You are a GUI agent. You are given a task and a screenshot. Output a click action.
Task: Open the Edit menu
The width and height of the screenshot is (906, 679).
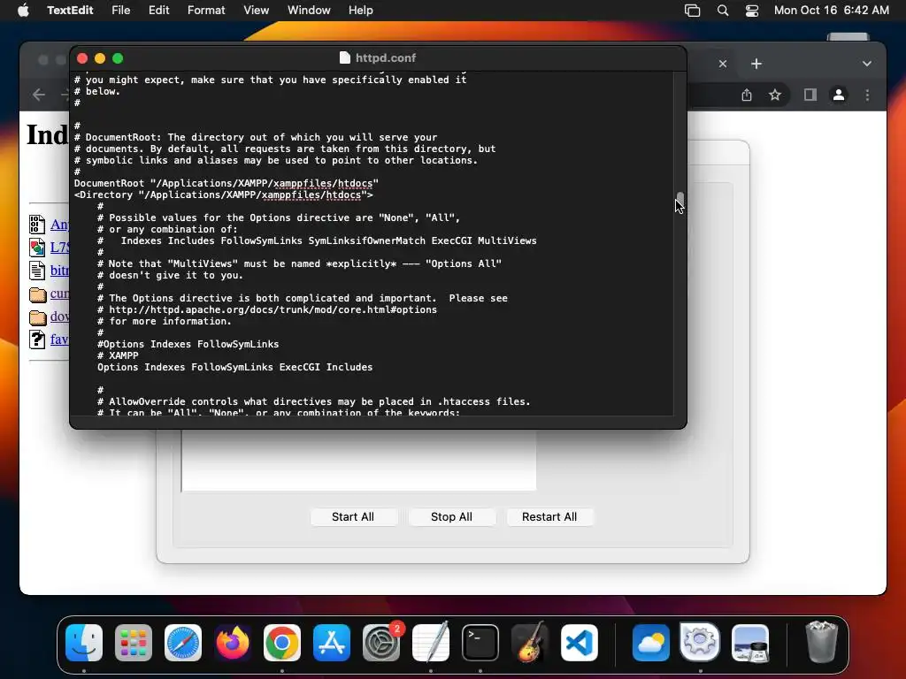coord(159,11)
